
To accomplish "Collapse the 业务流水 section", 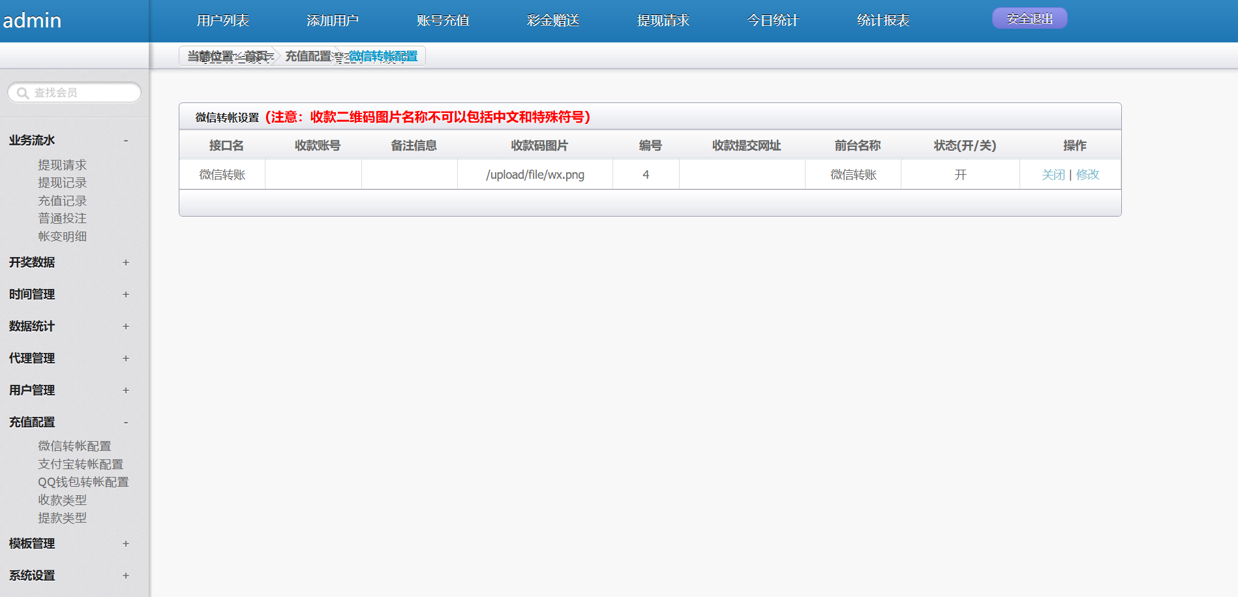I will pyautogui.click(x=126, y=140).
